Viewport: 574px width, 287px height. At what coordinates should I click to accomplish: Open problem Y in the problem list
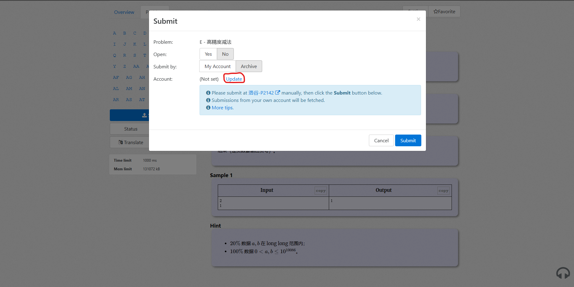(114, 66)
